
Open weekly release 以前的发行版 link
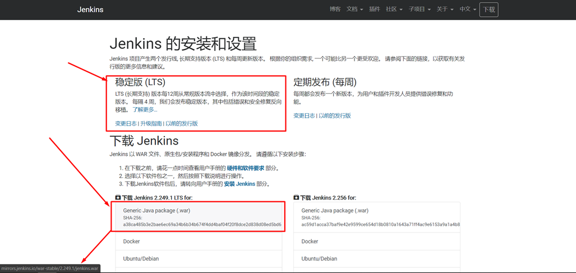[x=335, y=115]
